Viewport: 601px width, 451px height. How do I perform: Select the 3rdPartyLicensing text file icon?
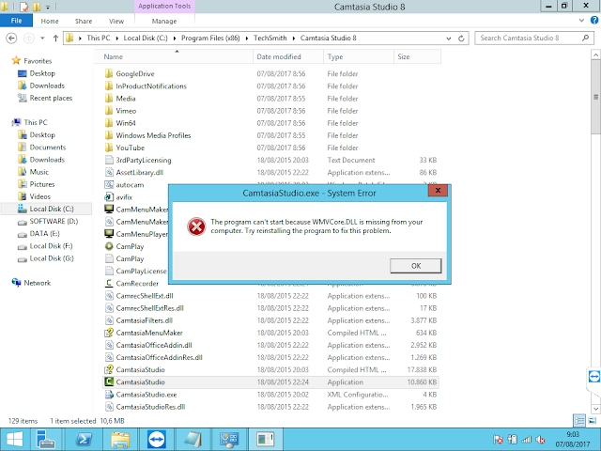pyautogui.click(x=109, y=160)
